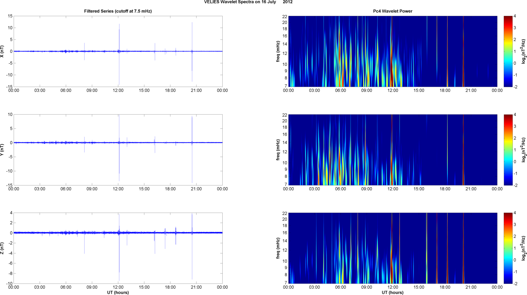Click the 'Y (nT)' axis label
The height and width of the screenshot is (295, 527).
coord(2,150)
